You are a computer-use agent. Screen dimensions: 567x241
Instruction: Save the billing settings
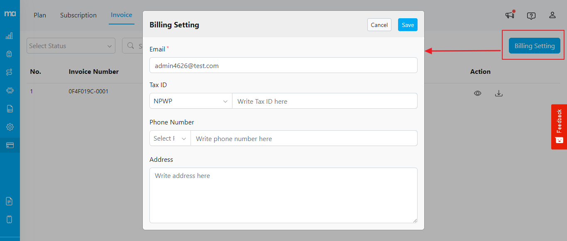point(407,24)
